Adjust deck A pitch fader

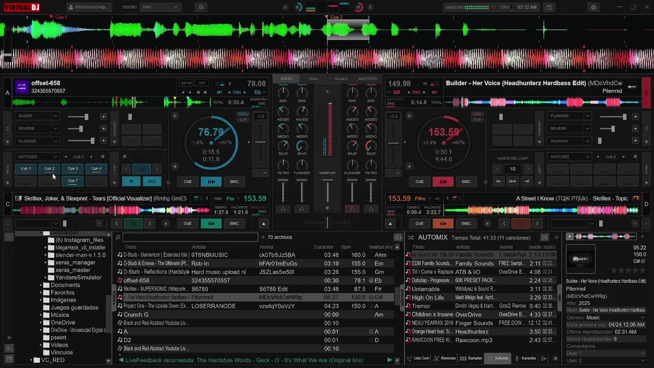point(261,143)
